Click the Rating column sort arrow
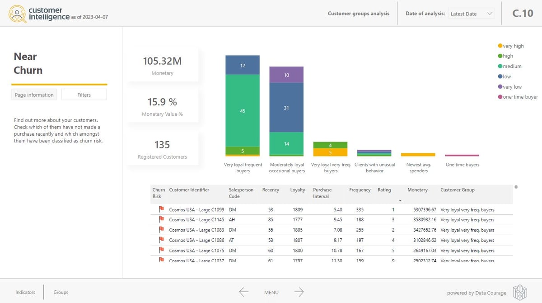542x303 pixels. tap(399, 200)
